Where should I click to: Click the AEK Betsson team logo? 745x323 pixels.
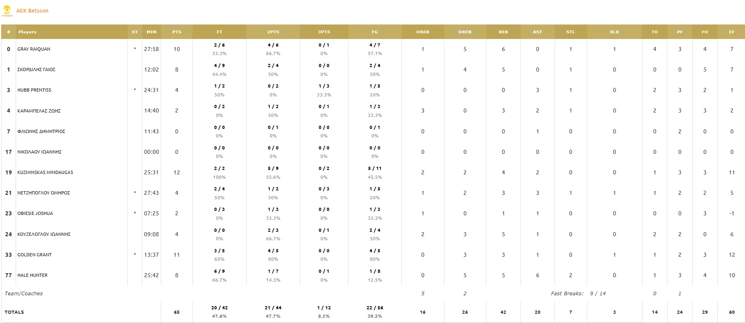(7, 11)
